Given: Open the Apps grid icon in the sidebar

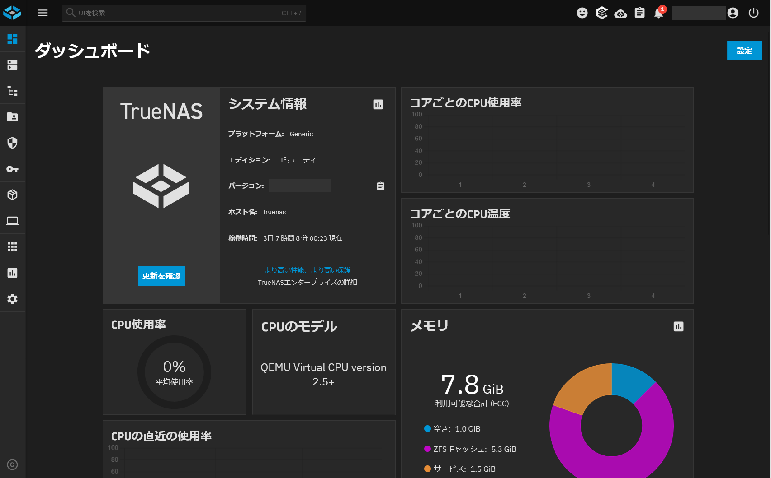Looking at the screenshot, I should 13,247.
